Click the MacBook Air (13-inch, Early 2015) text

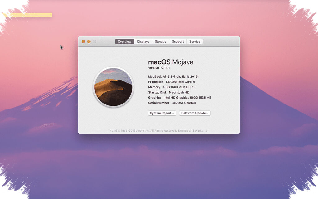tap(173, 76)
